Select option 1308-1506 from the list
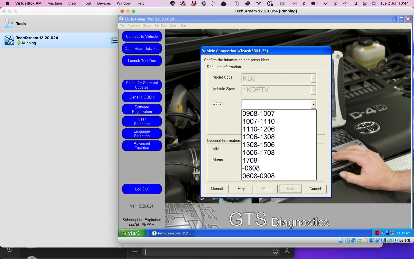Image resolution: width=414 pixels, height=259 pixels. (279, 145)
